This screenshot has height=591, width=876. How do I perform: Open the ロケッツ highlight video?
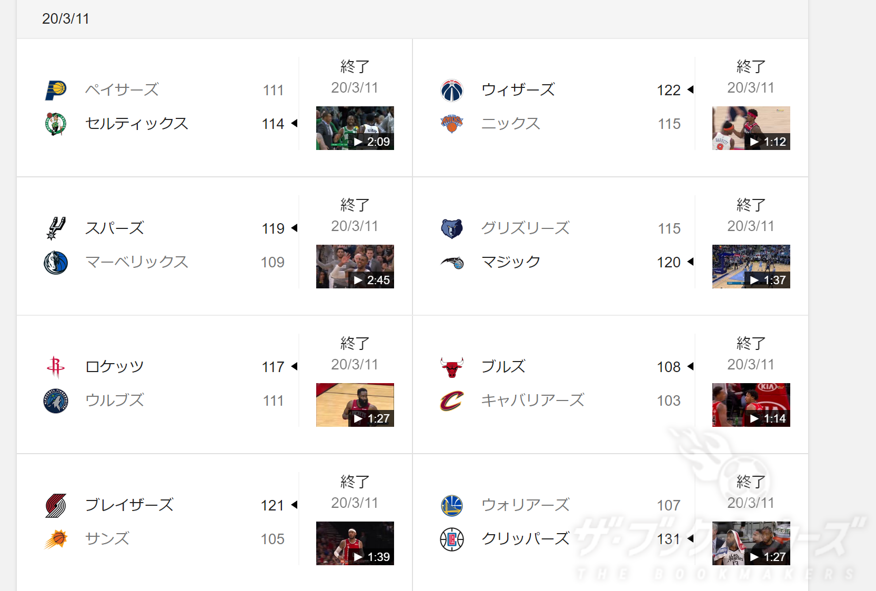point(355,405)
